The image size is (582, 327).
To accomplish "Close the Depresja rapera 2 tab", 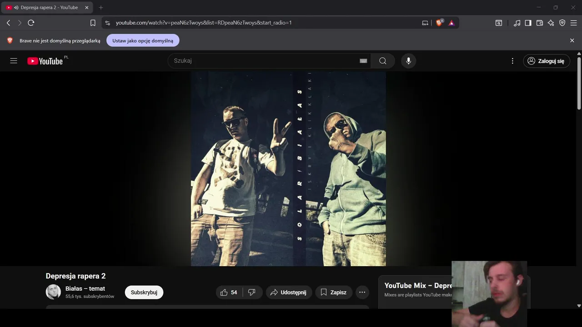I will tap(87, 7).
